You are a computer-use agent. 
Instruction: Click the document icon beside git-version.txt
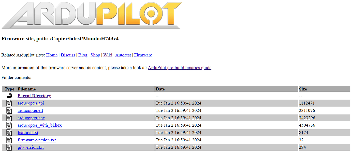(9, 147)
